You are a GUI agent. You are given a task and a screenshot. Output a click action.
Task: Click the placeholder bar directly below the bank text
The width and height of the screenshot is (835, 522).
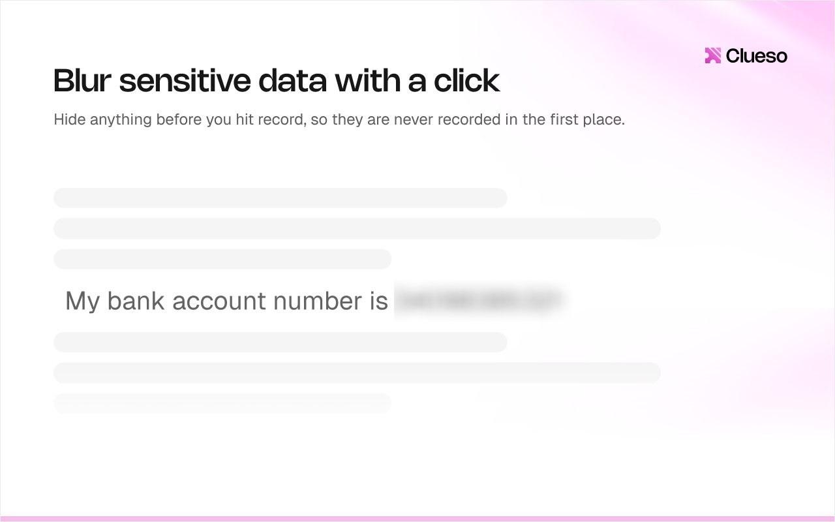pos(281,342)
